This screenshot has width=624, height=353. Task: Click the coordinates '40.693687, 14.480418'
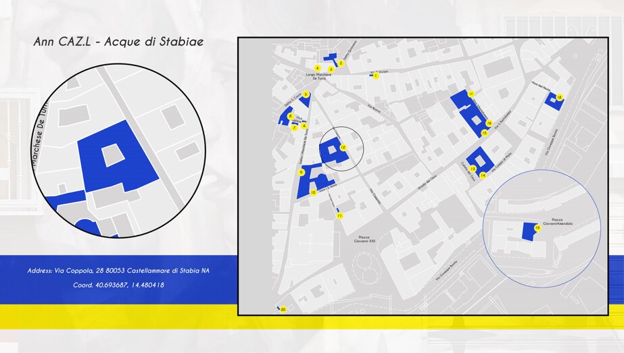point(129,285)
